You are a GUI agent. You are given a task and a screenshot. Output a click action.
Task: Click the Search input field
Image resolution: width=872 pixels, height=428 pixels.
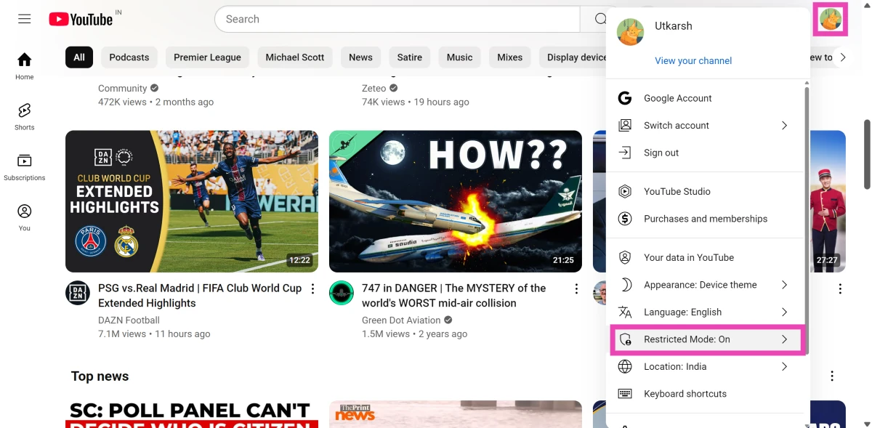397,20
